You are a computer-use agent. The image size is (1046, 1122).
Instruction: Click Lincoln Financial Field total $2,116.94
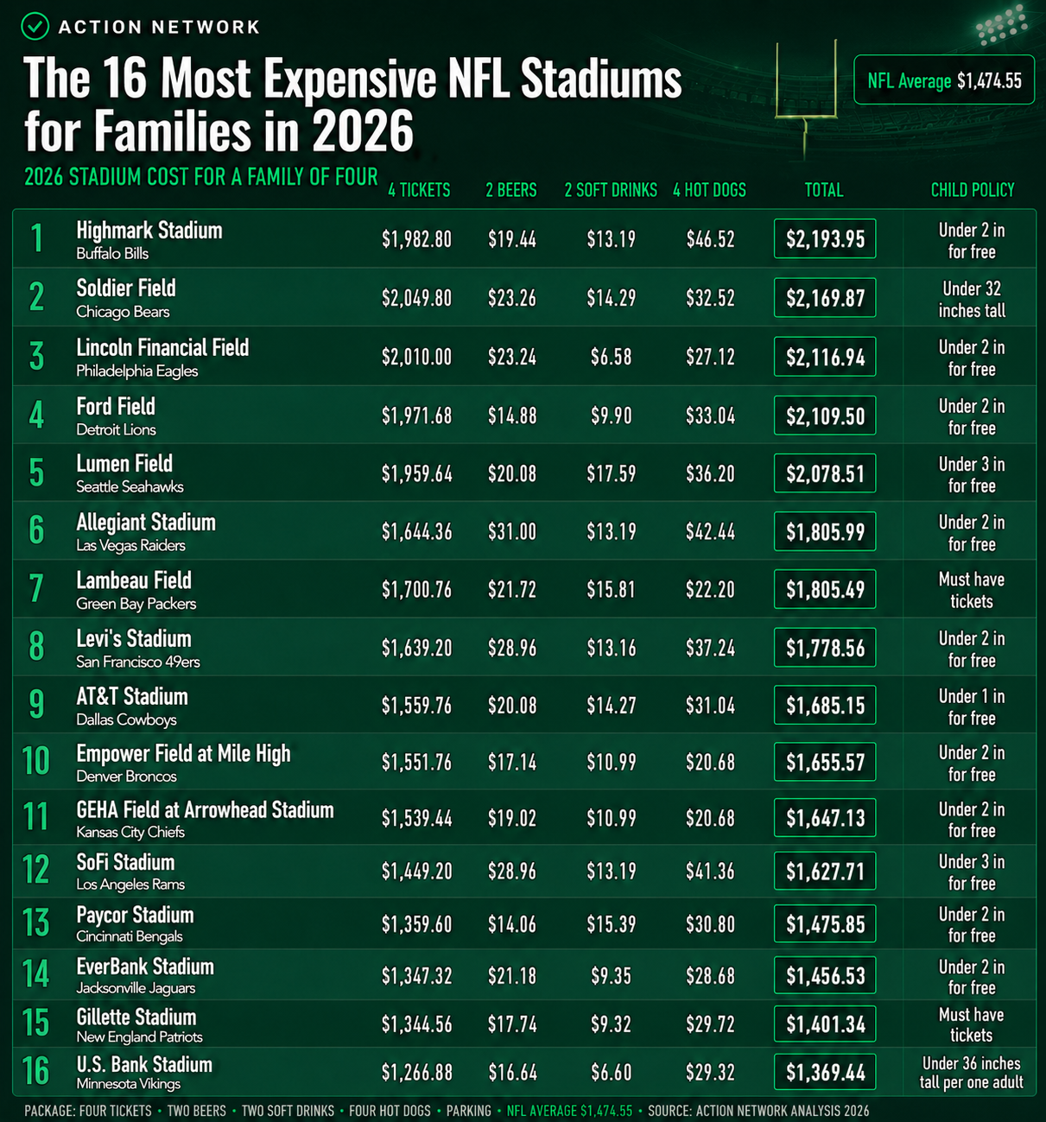click(x=825, y=357)
